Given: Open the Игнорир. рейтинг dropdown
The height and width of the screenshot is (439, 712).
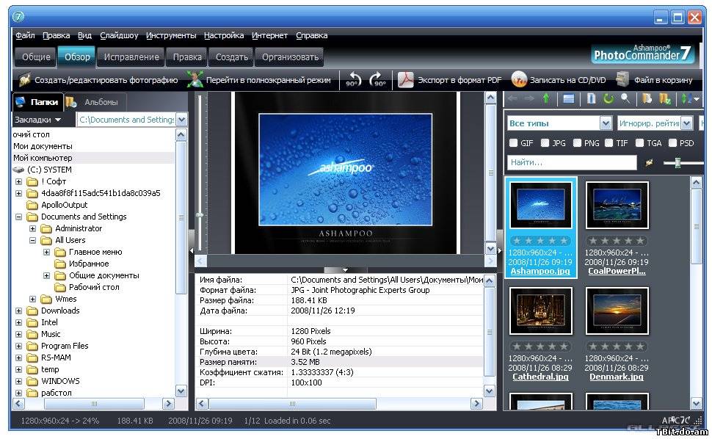Looking at the screenshot, I should pos(686,123).
